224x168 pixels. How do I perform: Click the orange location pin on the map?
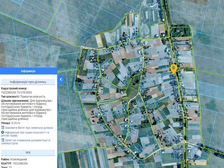[x=174, y=69]
